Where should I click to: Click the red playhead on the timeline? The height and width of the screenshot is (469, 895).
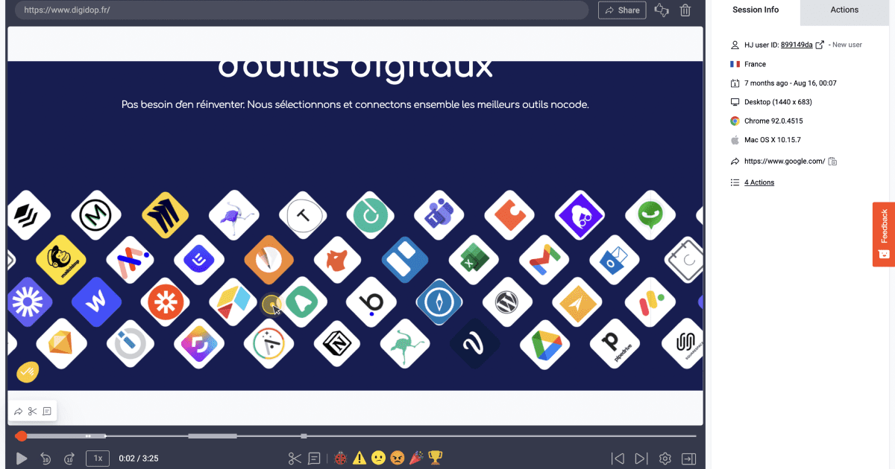(x=21, y=435)
